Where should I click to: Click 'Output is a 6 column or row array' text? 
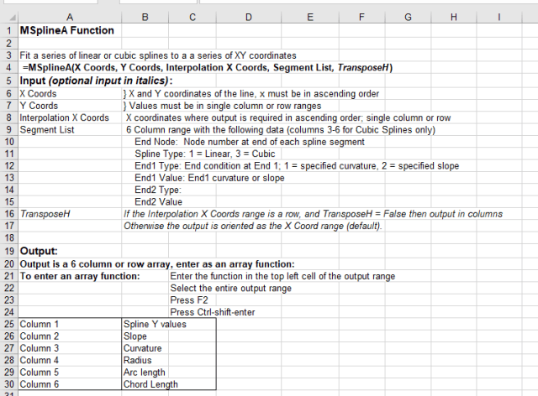[x=157, y=264]
